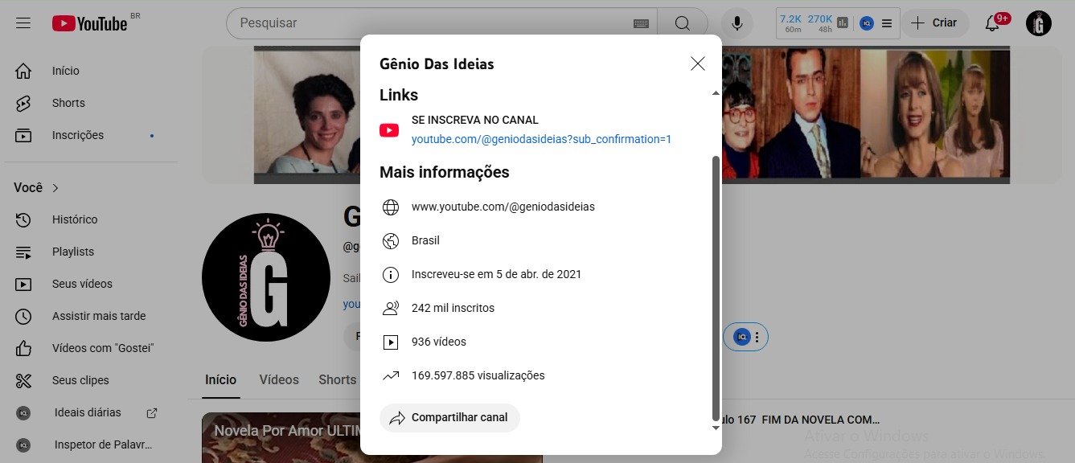Open Seus clipes in the sidebar
Image resolution: width=1075 pixels, height=463 pixels.
80,380
